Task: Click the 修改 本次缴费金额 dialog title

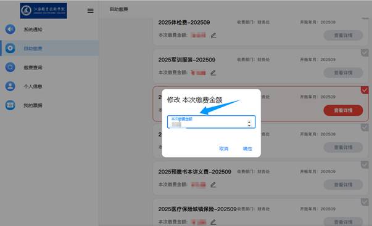Action: 195,100
